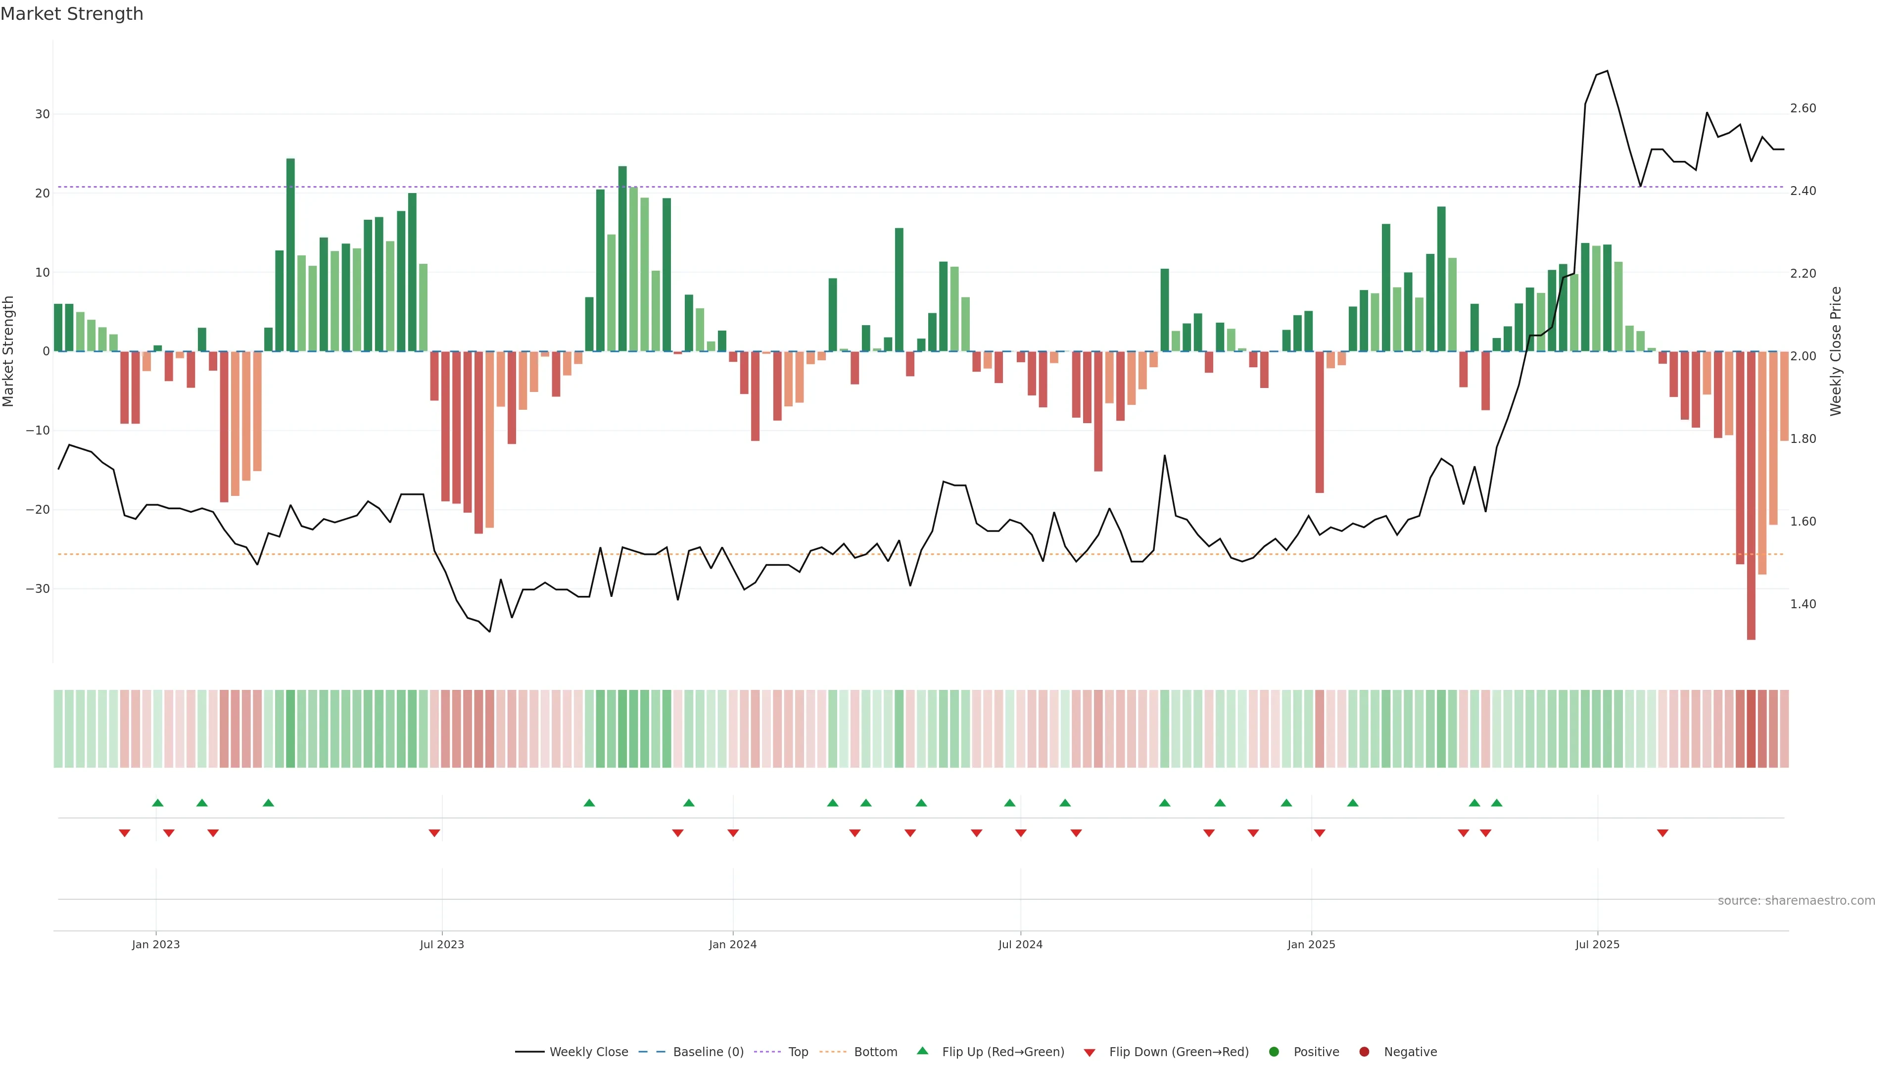Click the Jan 2023 axis label

tap(156, 944)
